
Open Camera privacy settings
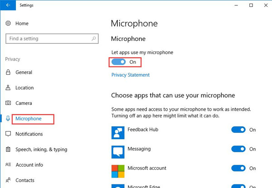point(24,103)
